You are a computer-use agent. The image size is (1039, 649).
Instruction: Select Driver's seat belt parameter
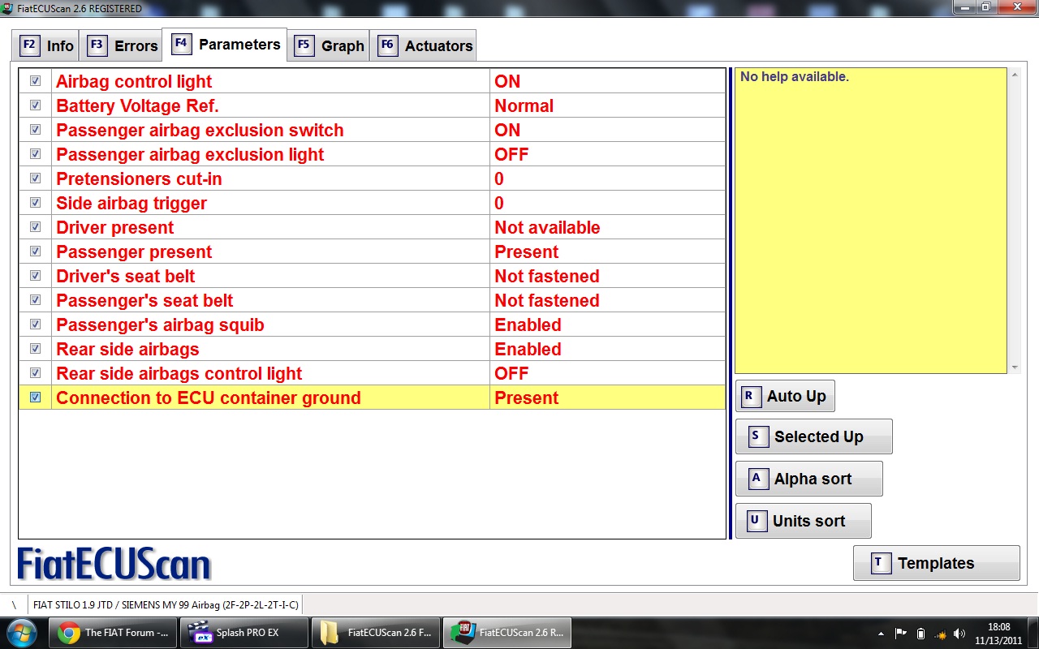pyautogui.click(x=372, y=276)
